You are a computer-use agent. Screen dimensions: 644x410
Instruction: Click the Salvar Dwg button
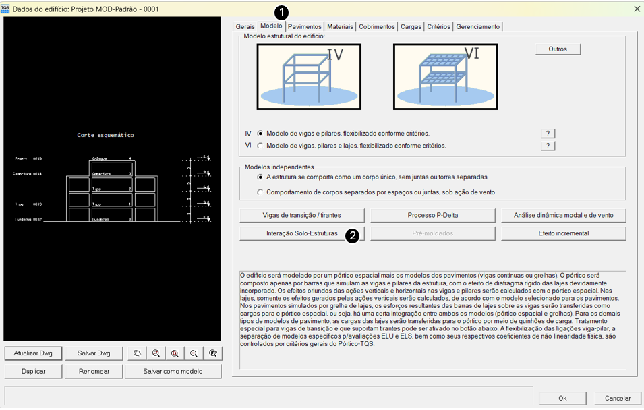94,353
